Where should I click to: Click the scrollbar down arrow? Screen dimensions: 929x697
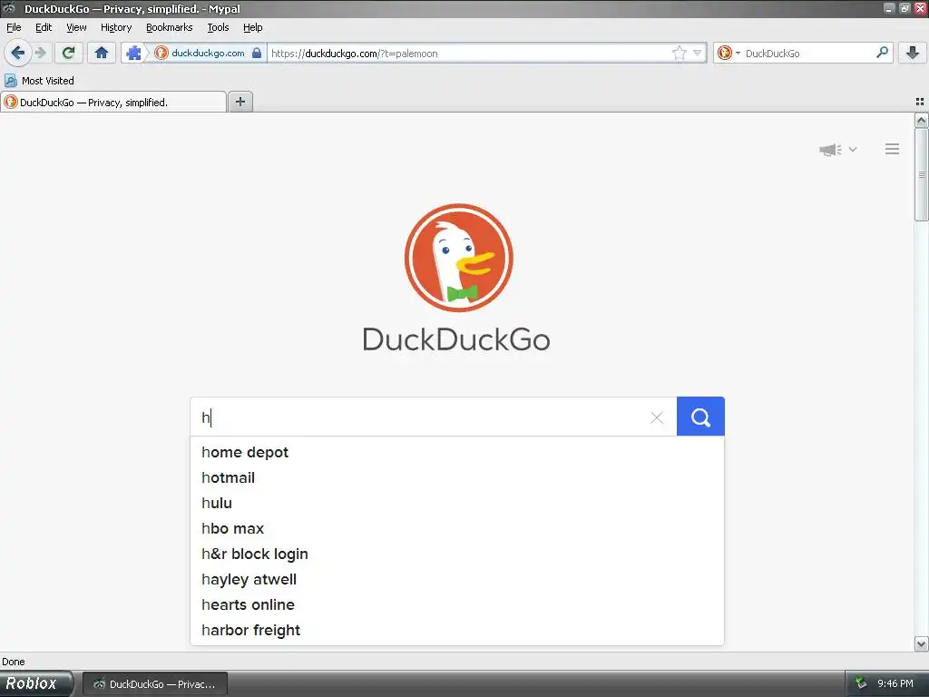[921, 643]
